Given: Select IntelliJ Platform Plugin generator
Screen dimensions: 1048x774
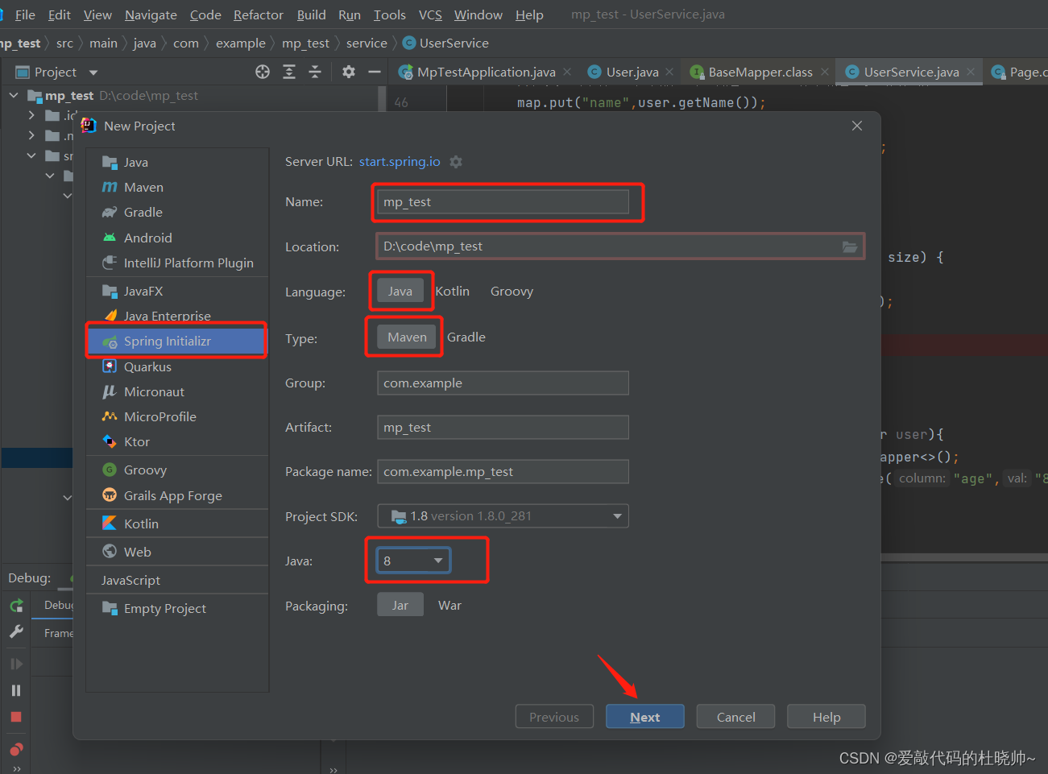Looking at the screenshot, I should point(177,263).
